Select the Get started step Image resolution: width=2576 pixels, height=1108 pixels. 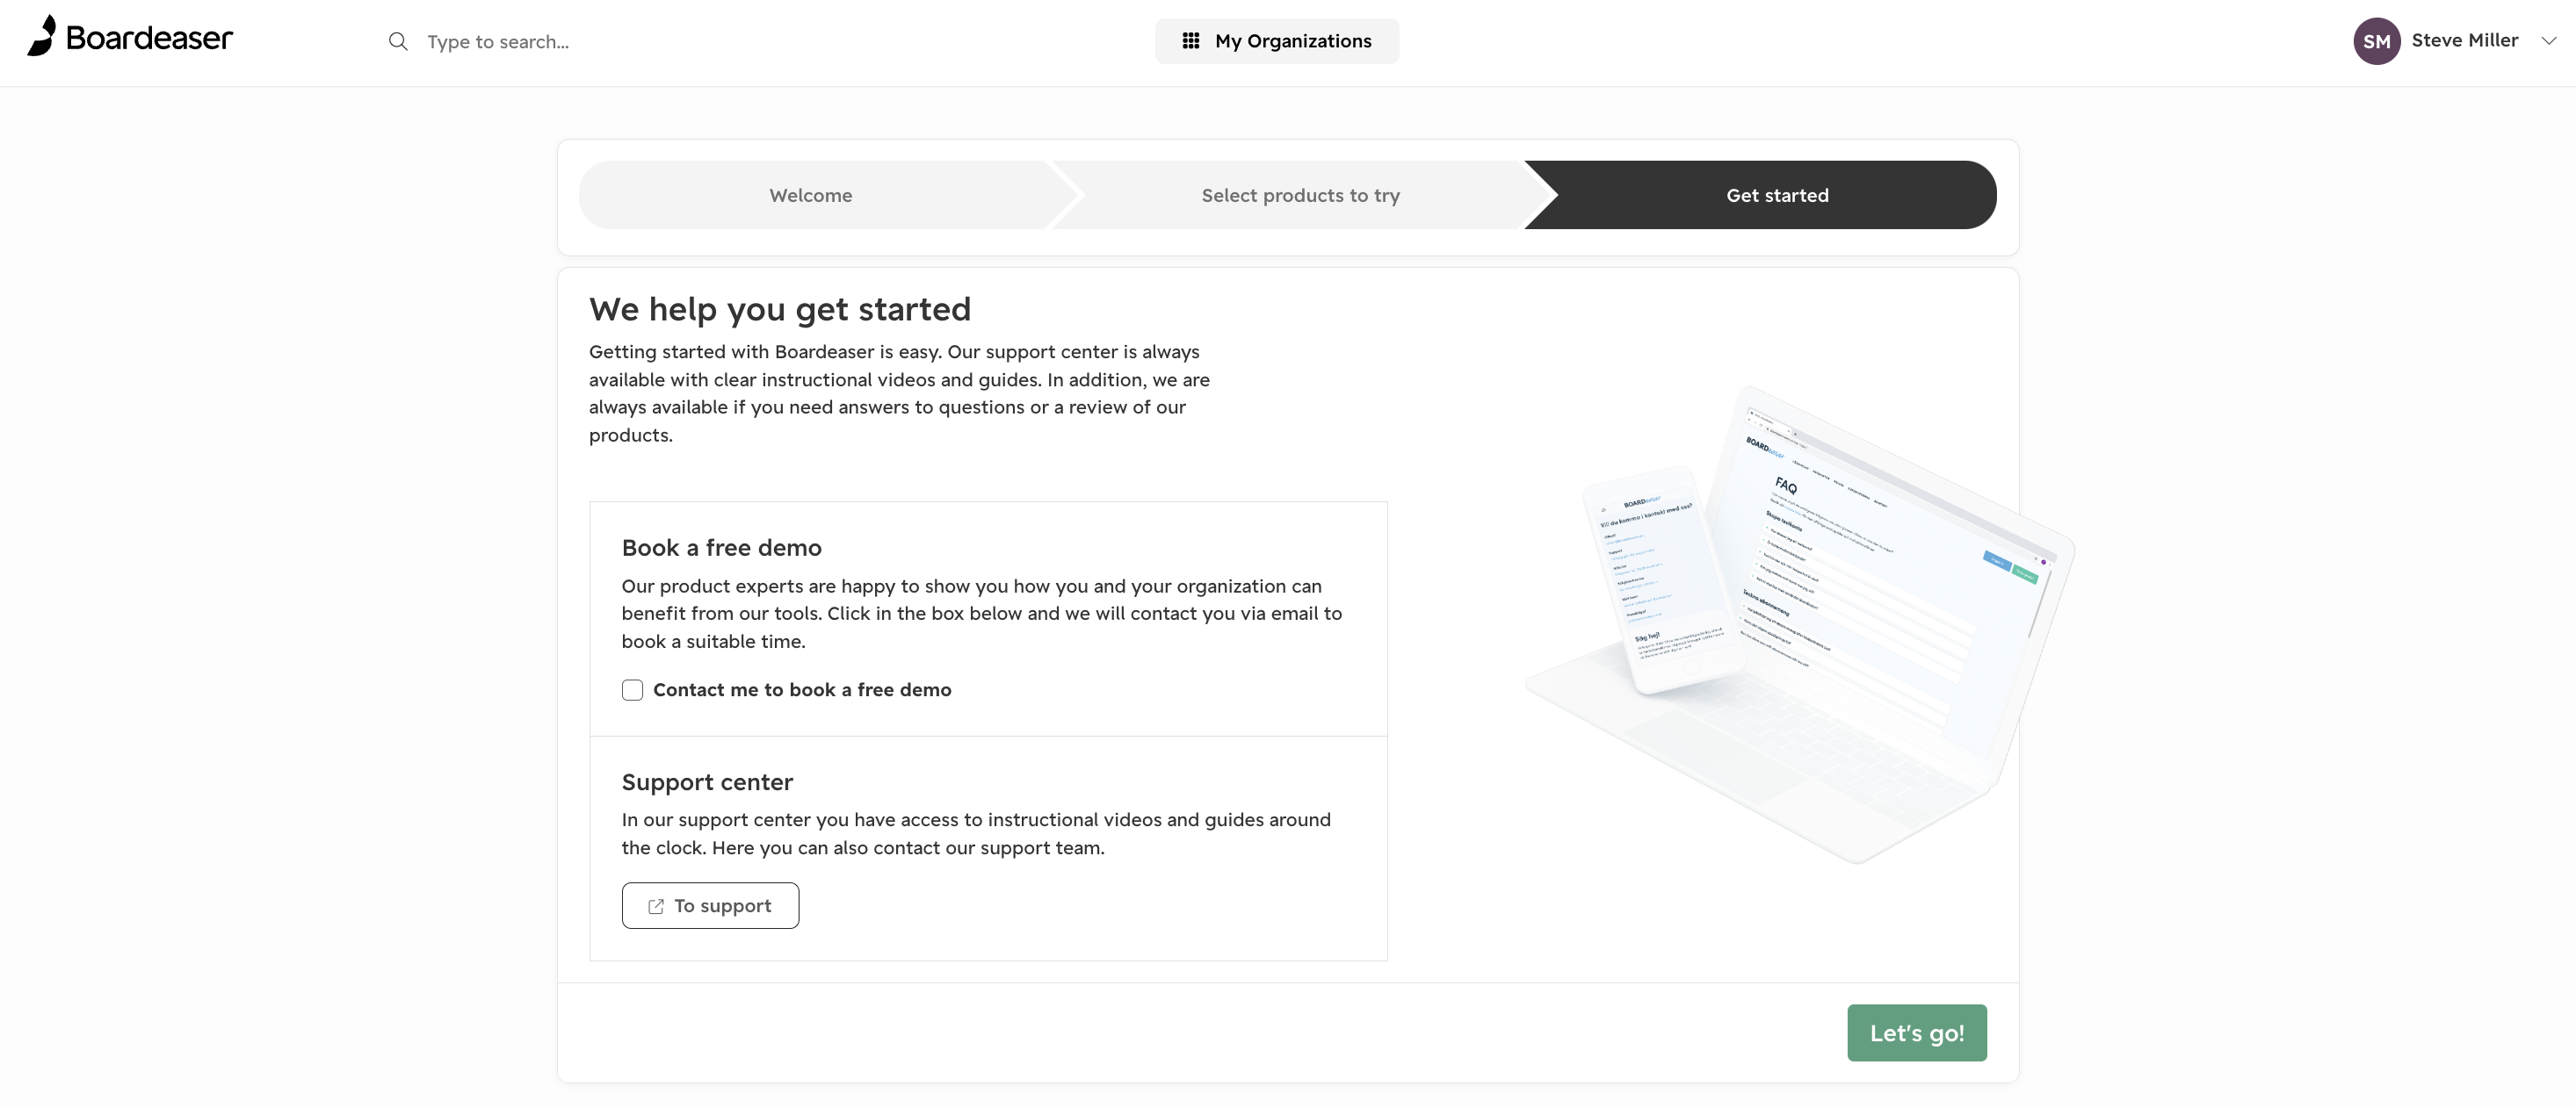(1777, 195)
